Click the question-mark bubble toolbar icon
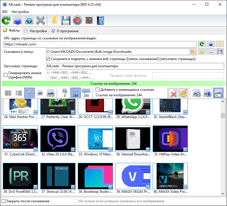227x206 pixels. click(29, 20)
